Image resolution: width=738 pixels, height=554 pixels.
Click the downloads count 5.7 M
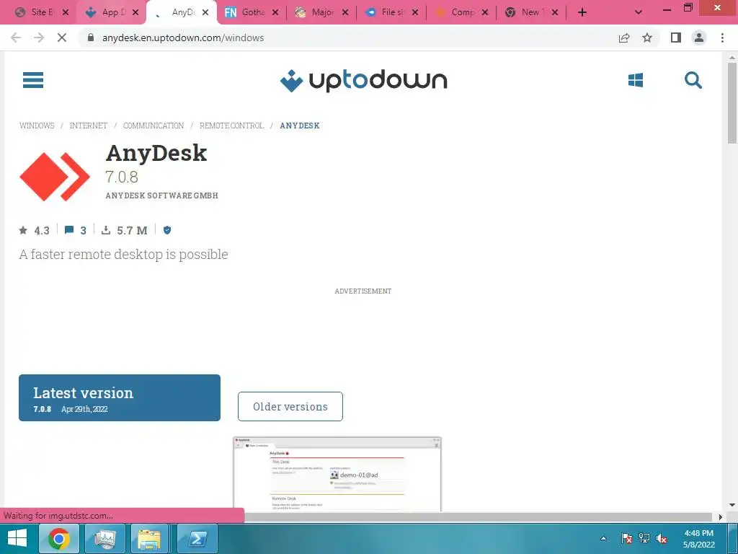[x=124, y=230]
